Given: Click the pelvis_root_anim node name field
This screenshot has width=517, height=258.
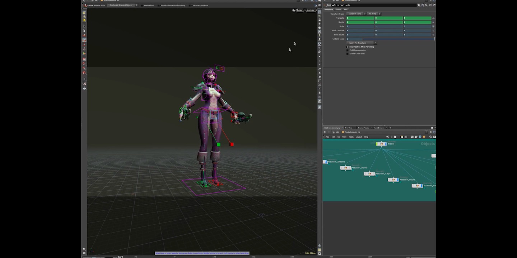Looking at the screenshot, I should 374,5.
